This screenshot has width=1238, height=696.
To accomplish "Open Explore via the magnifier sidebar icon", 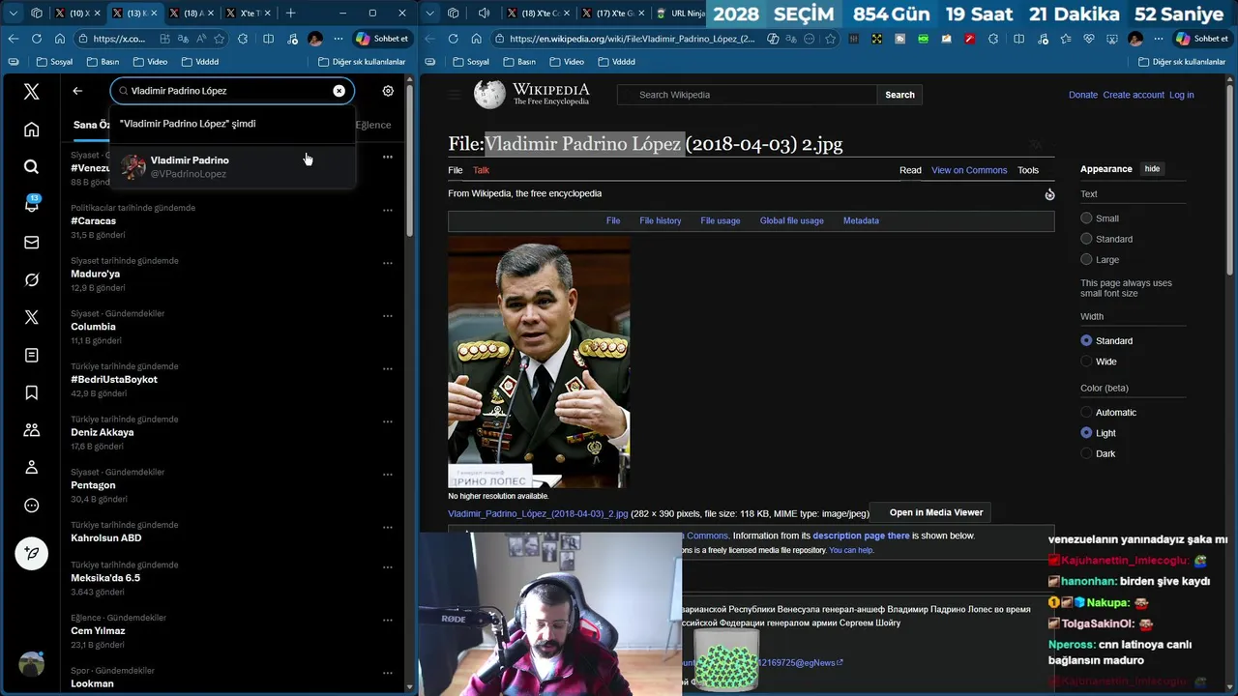I will tap(31, 167).
